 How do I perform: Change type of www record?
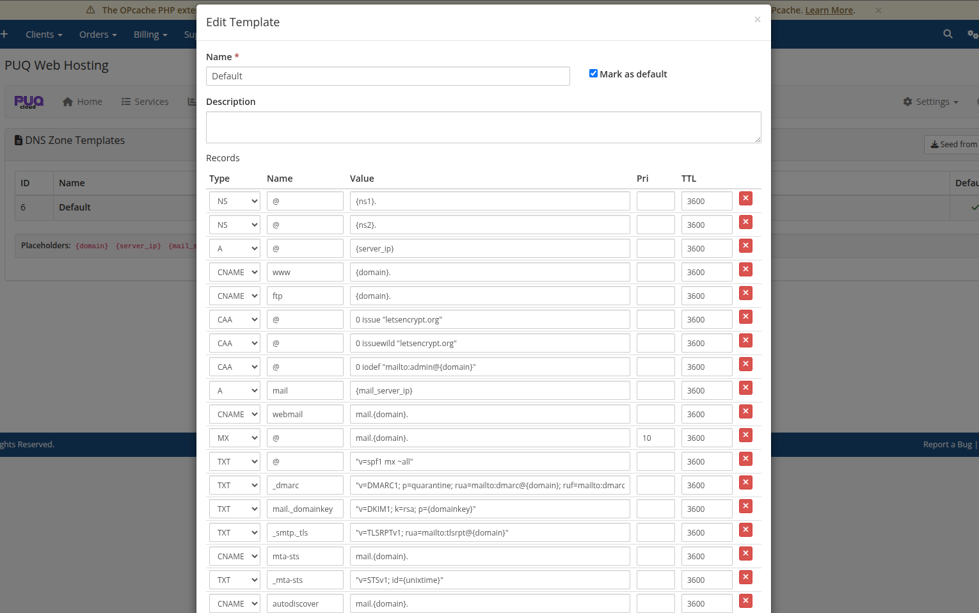coord(235,272)
